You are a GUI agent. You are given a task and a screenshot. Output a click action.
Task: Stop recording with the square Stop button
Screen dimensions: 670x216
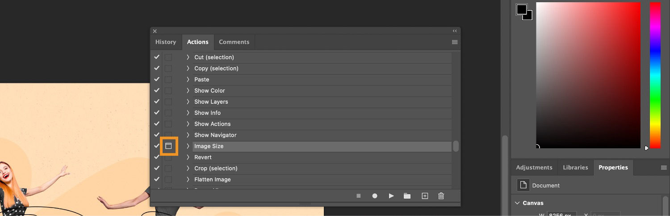(358, 196)
